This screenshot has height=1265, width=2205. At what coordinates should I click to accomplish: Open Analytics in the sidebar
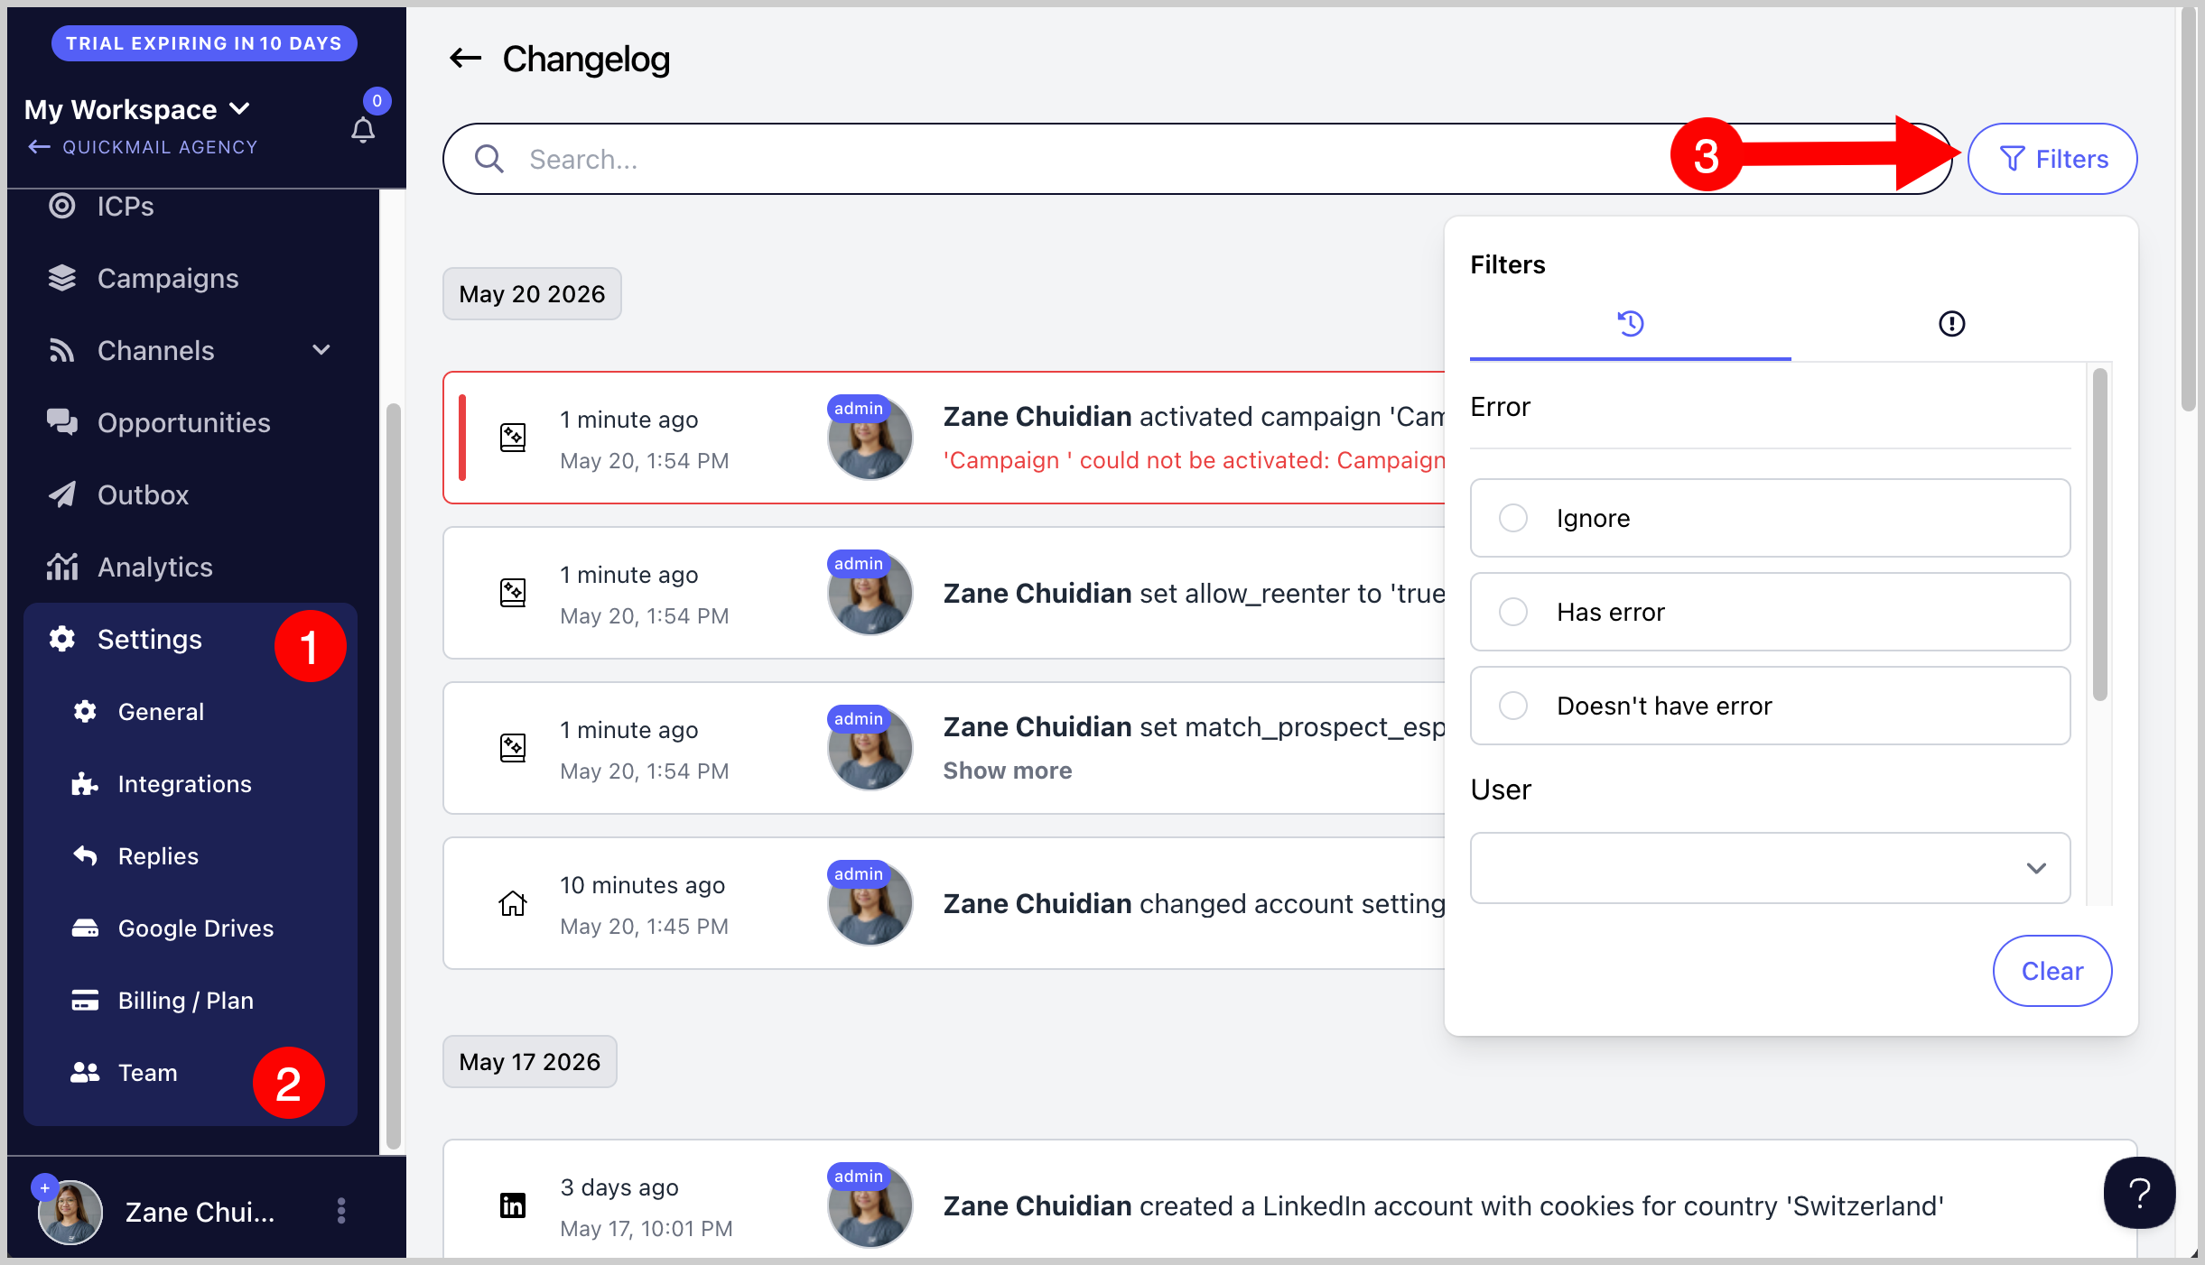154,567
